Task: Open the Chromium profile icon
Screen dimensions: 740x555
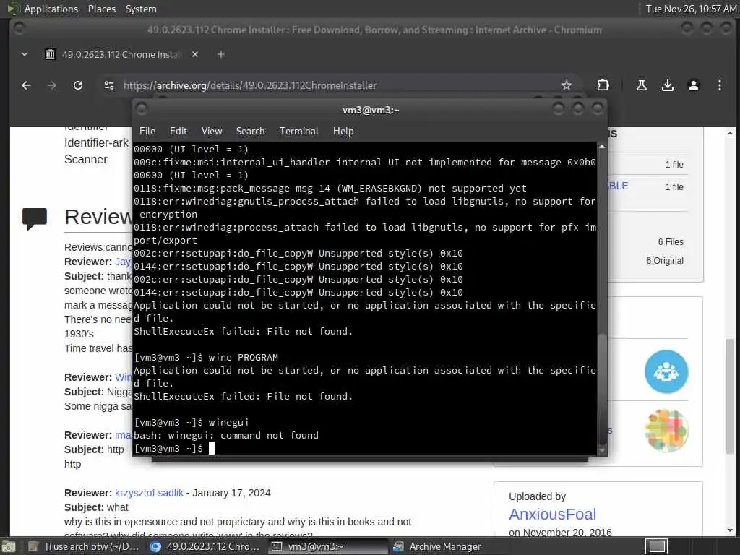Action: click(x=693, y=85)
